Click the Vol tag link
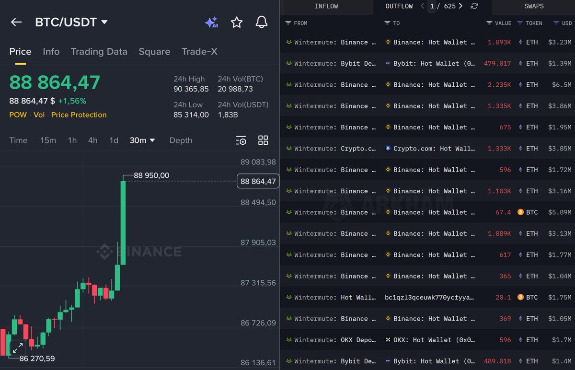This screenshot has height=370, width=575. (x=39, y=115)
